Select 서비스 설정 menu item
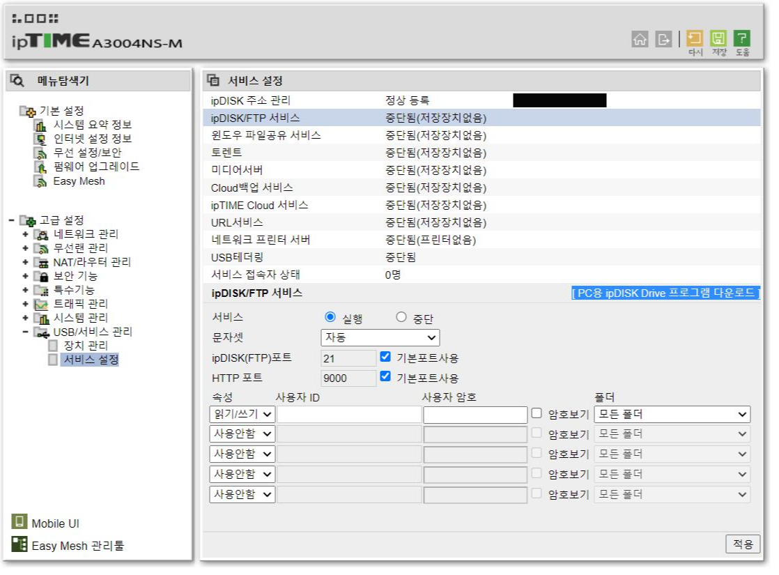 [91, 360]
